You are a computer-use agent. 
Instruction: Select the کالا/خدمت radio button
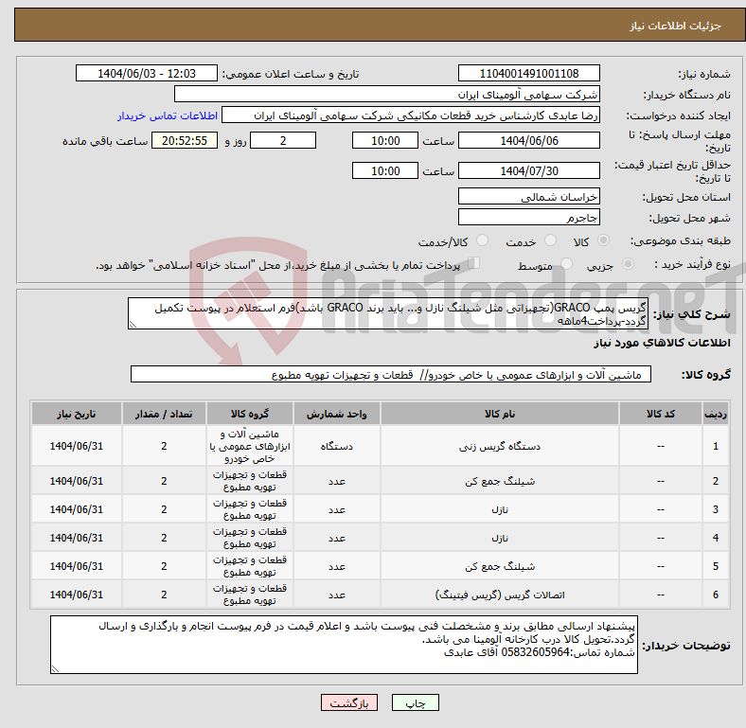(483, 240)
